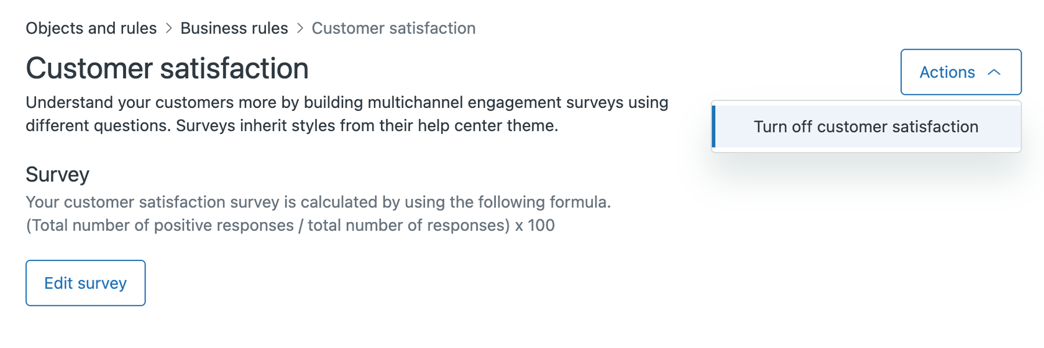Click the chevron after Objects and rules

tap(168, 29)
